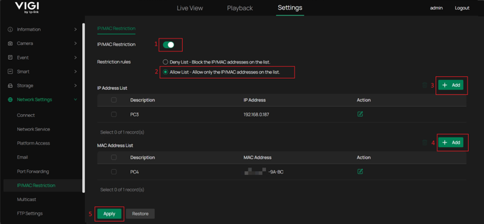The width and height of the screenshot is (484, 224).
Task: Select the Deny List restriction rule
Action: tap(166, 62)
